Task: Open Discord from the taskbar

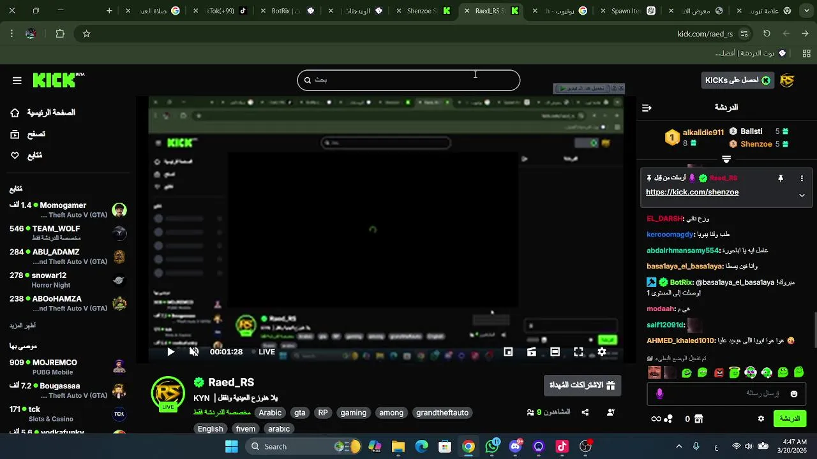Action: pos(515,446)
